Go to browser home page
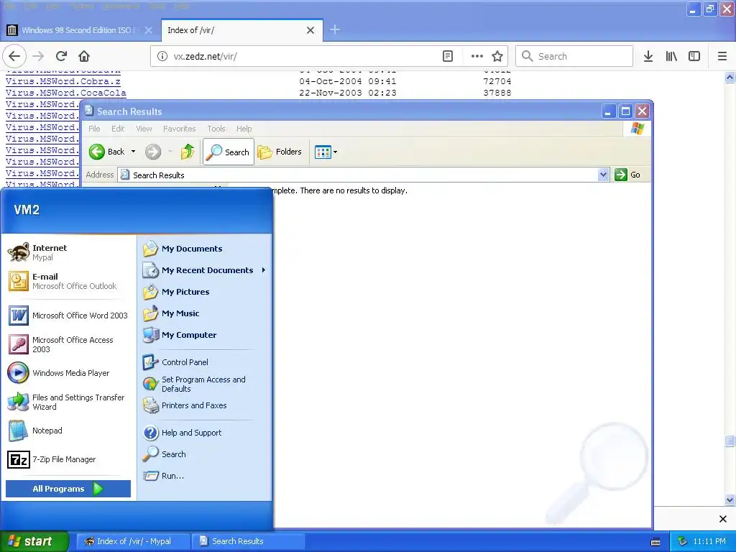The height and width of the screenshot is (552, 736). pos(84,56)
